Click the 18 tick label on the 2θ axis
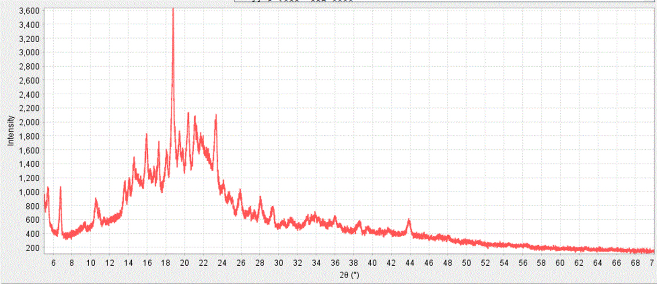Screen dimensions: 657x284 pyautogui.click(x=166, y=263)
